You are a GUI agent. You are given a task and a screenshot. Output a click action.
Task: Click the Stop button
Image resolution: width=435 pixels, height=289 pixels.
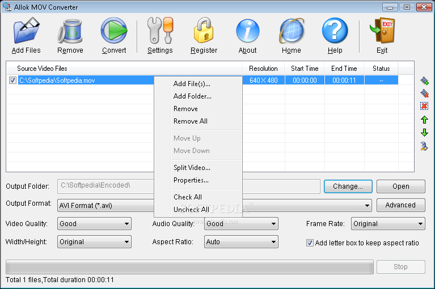click(x=400, y=267)
